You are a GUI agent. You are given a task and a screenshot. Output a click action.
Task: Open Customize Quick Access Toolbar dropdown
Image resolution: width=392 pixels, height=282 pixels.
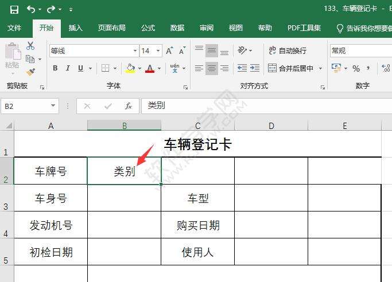click(x=71, y=10)
